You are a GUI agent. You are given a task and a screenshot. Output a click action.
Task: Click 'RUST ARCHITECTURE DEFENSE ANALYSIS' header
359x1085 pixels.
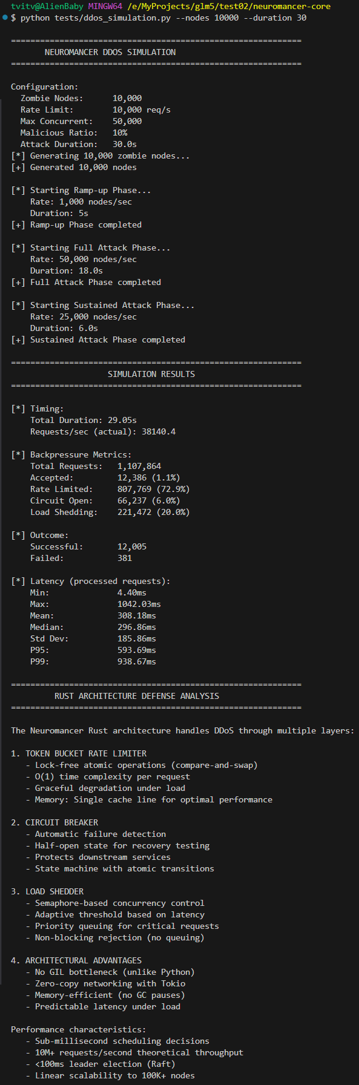pyautogui.click(x=137, y=697)
